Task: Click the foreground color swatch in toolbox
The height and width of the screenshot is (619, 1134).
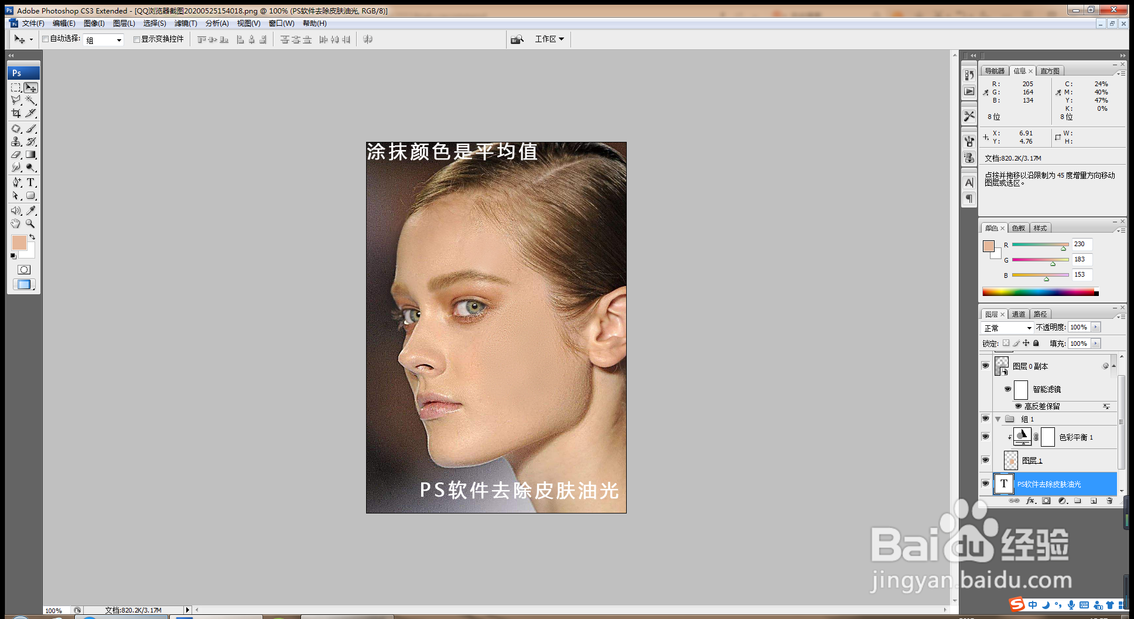Action: 18,242
